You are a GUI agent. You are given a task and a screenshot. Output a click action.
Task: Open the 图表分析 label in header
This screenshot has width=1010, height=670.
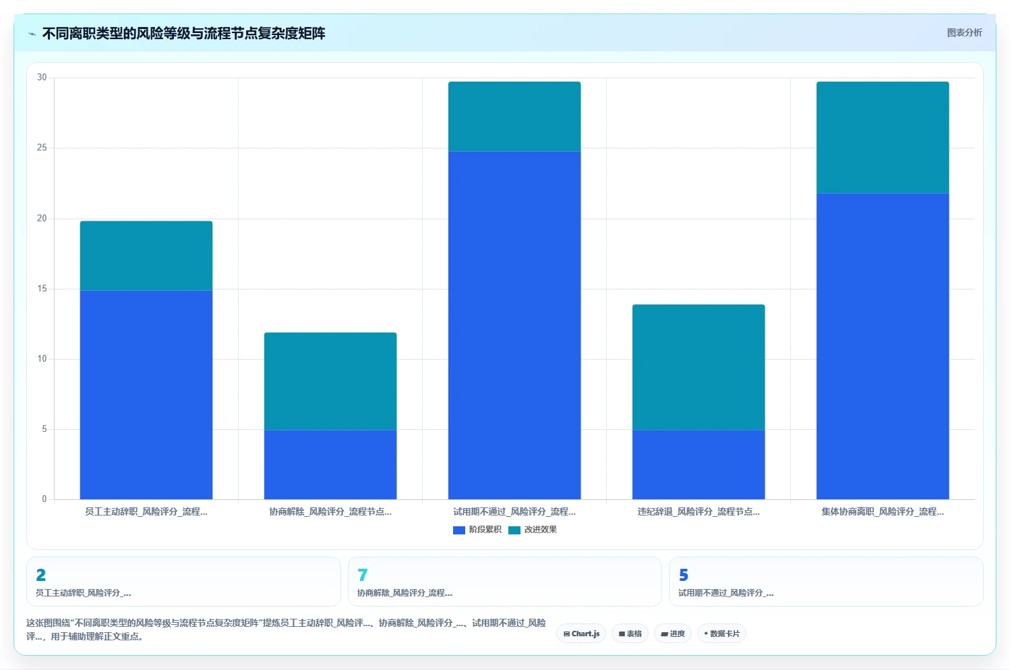(x=964, y=32)
